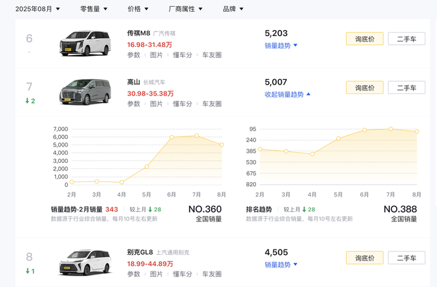
Task: Select the 5月 point on ranking chart
Action: click(339, 138)
